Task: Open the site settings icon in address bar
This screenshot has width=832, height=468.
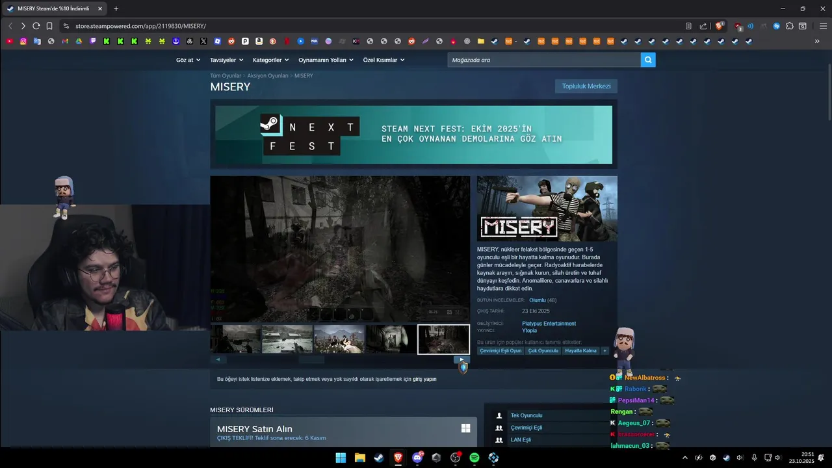Action: [66, 26]
